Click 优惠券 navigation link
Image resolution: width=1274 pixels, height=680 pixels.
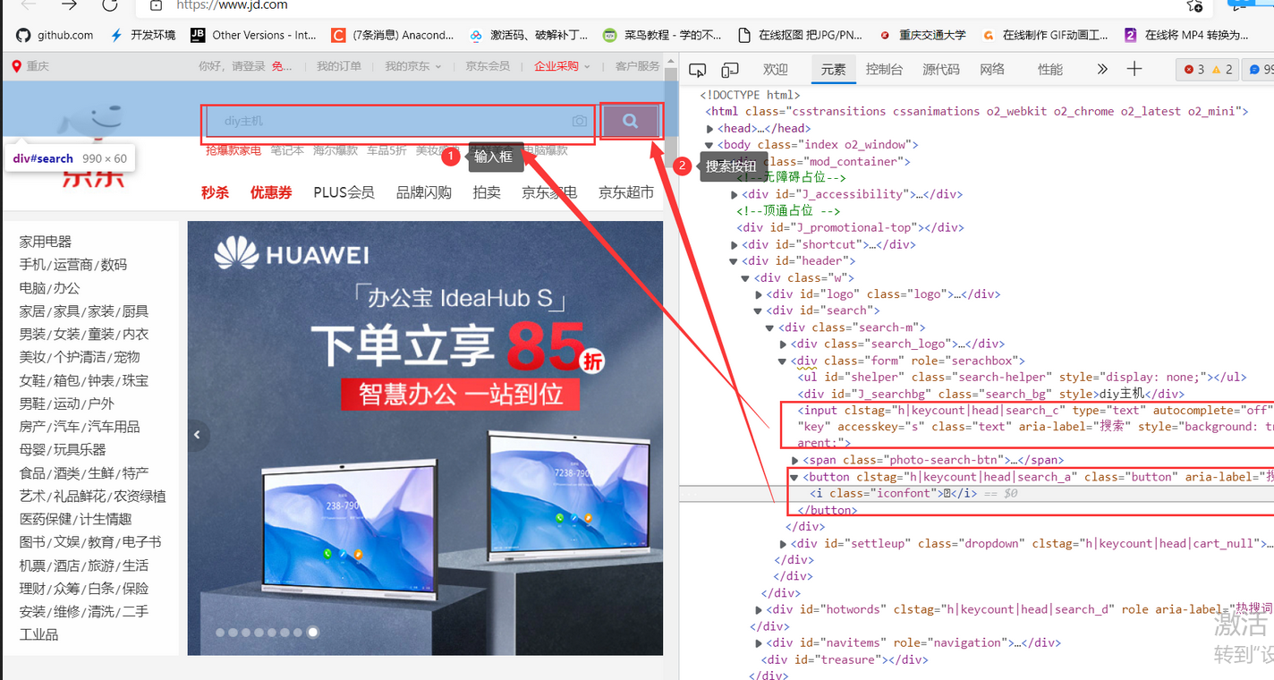point(271,192)
